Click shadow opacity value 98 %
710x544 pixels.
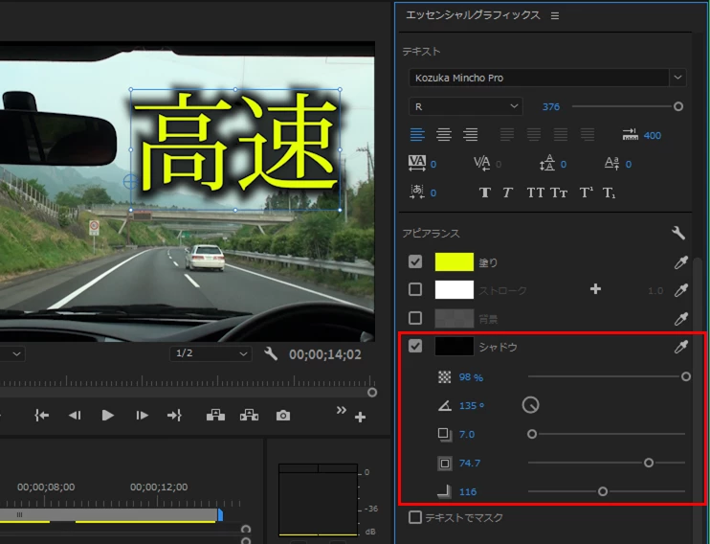[x=471, y=377]
